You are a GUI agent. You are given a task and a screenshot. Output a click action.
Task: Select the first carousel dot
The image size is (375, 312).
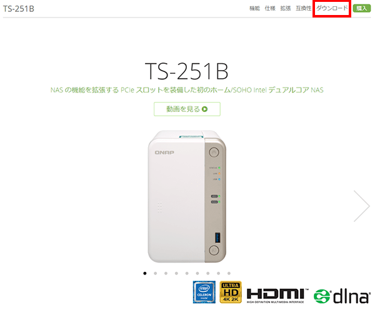tap(145, 273)
